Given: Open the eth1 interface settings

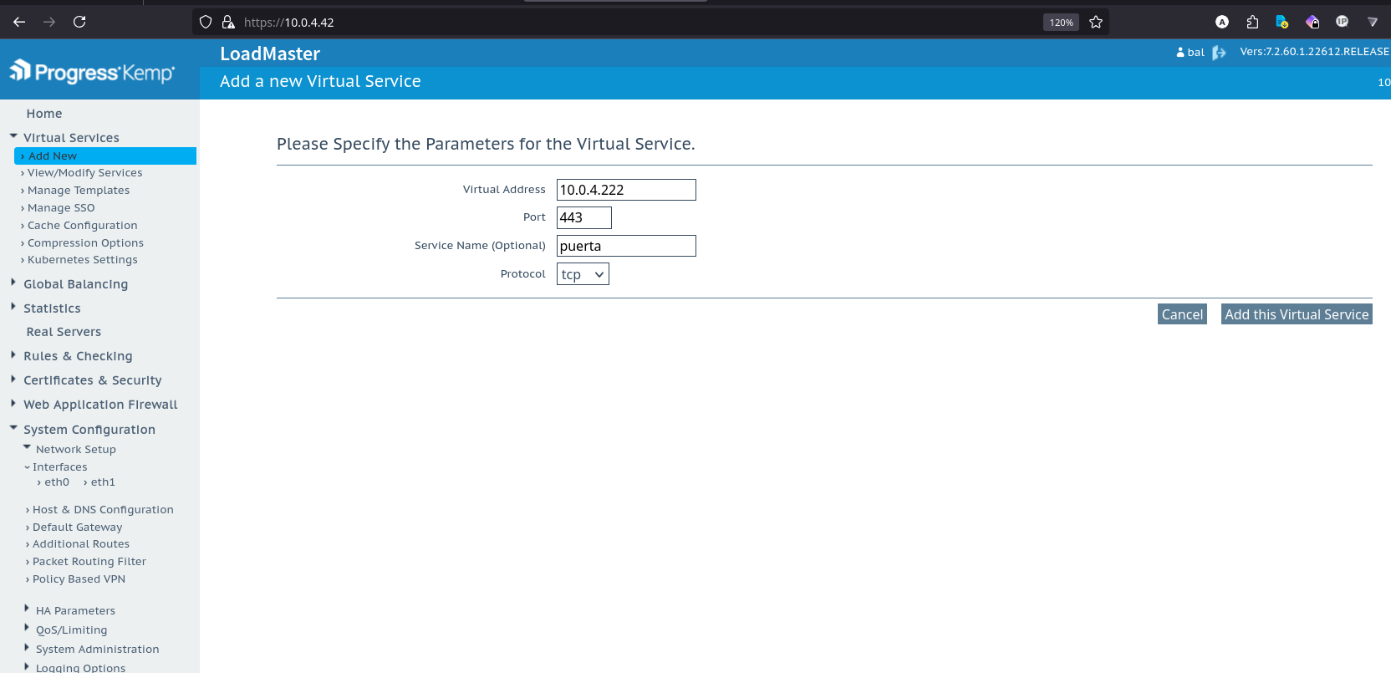Looking at the screenshot, I should click(x=103, y=482).
